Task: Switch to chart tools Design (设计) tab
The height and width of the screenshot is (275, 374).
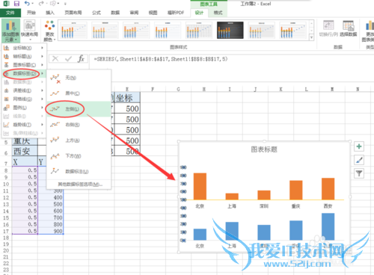Action: [x=199, y=13]
